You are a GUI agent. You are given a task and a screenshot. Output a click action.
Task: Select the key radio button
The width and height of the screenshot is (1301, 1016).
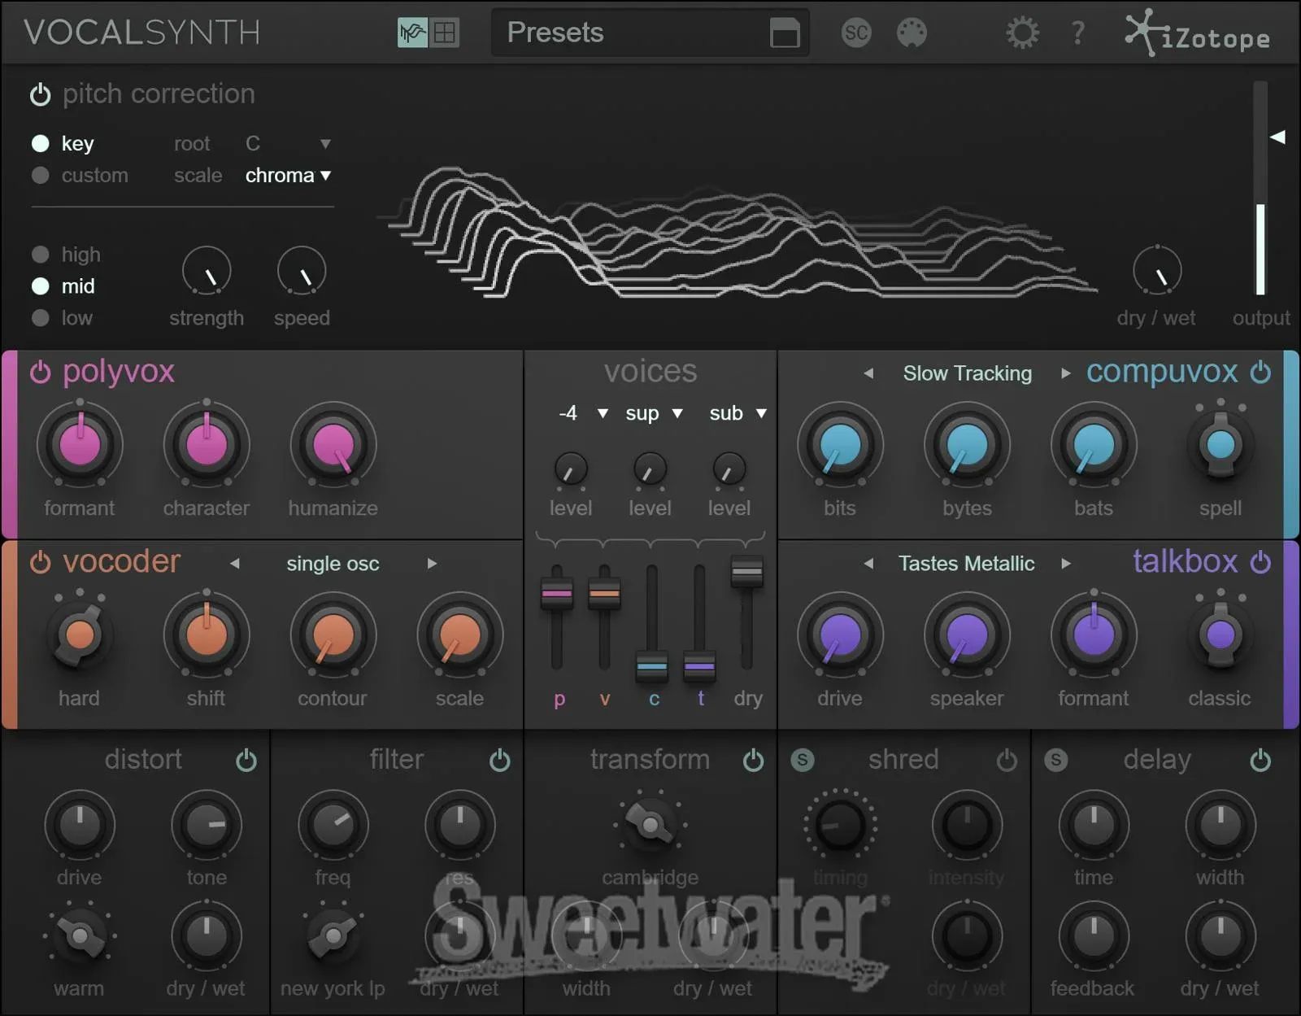pyautogui.click(x=40, y=144)
